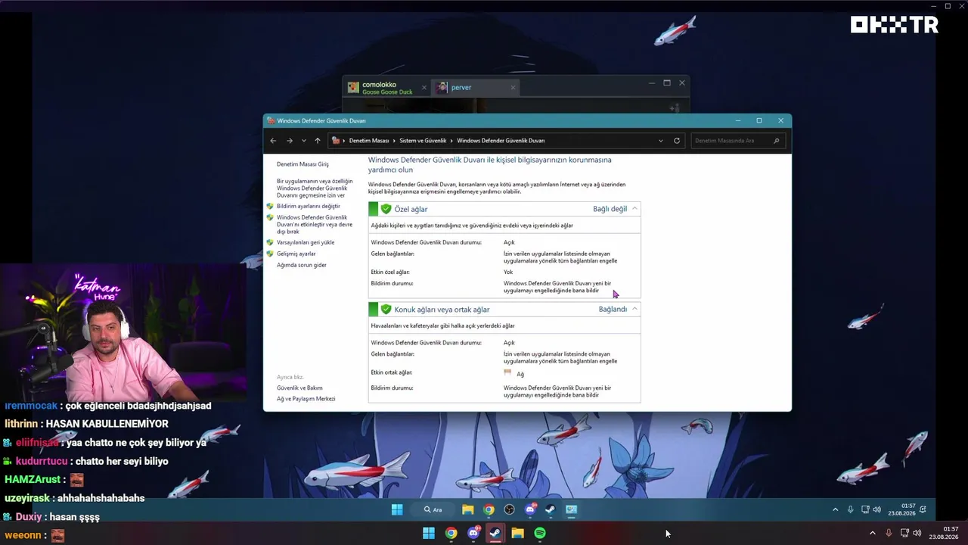Click the 'Ağ' active network name
This screenshot has height=545, width=968.
[520, 374]
